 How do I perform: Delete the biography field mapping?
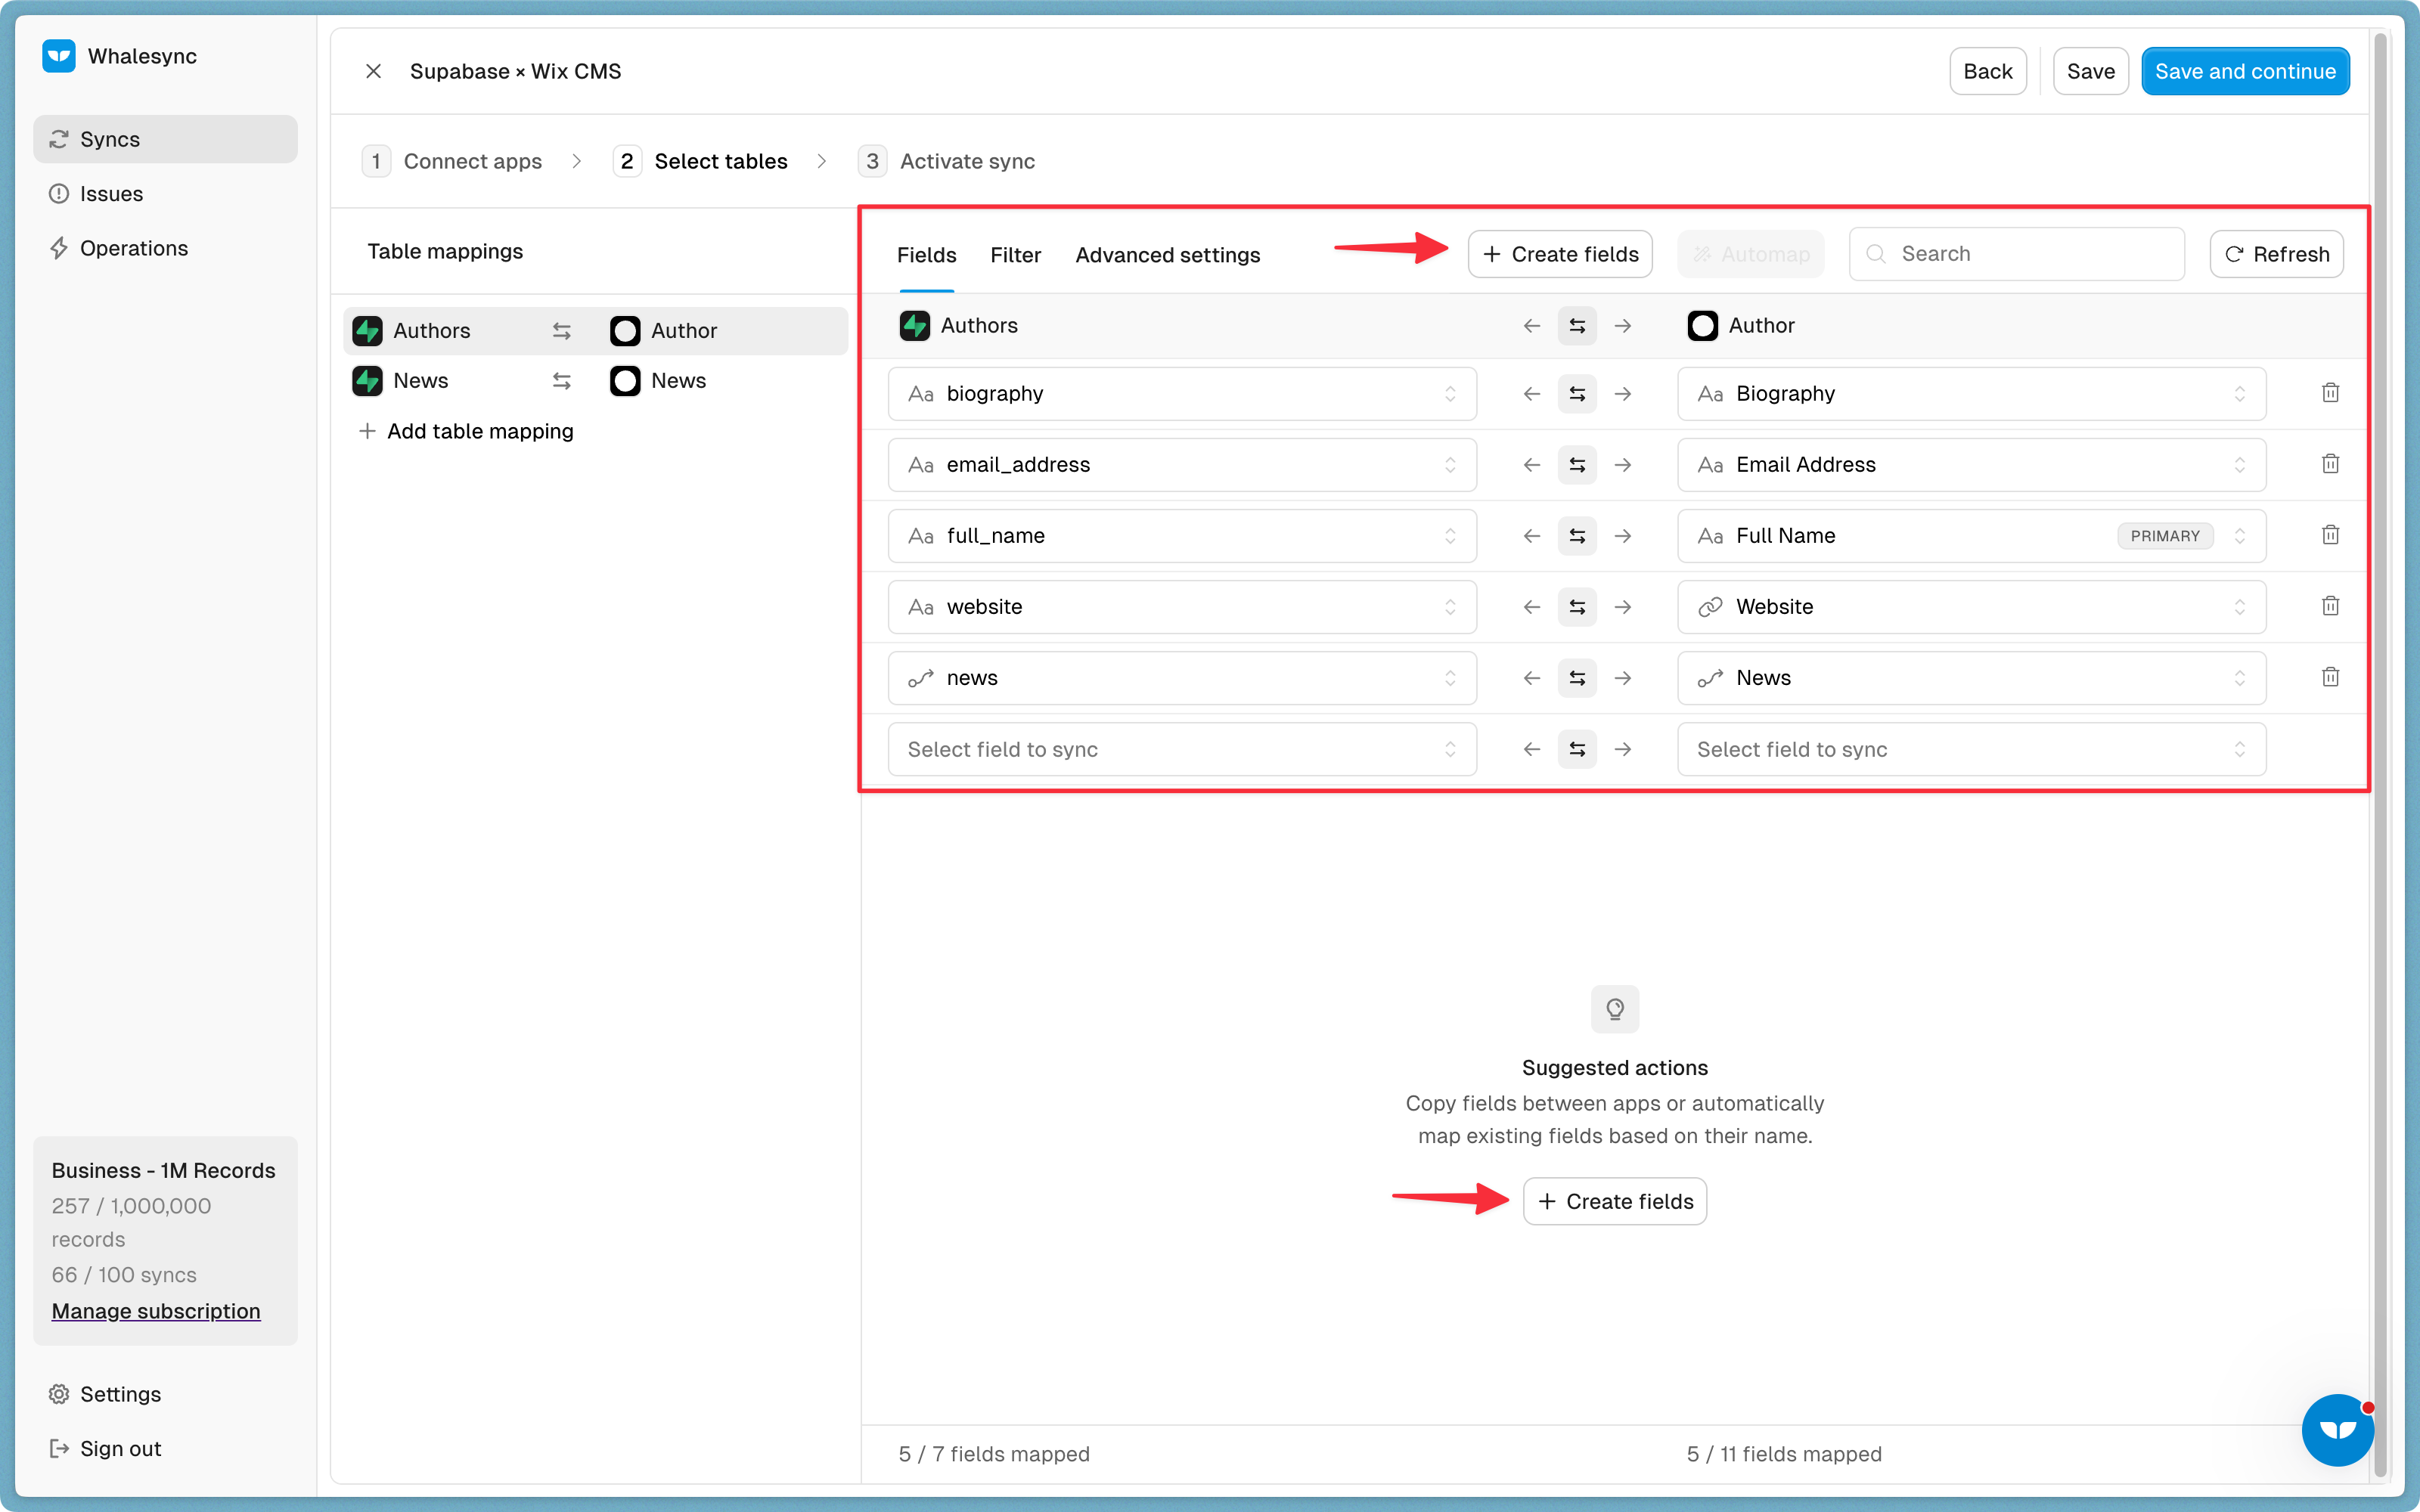2330,393
